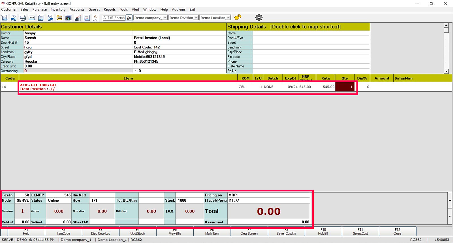453x243 pixels.
Task: Click the power EXIT icon
Action: [96, 18]
